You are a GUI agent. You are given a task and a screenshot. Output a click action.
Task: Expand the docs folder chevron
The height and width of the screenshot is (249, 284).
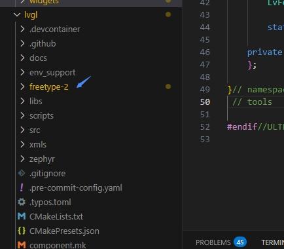[22, 58]
